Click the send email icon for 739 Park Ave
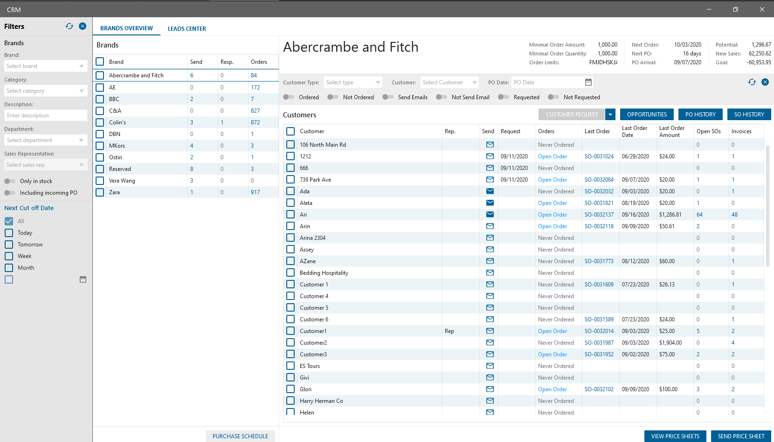 (490, 180)
